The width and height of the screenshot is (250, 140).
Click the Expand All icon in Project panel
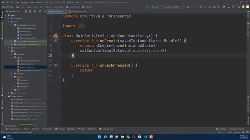pyautogui.click(x=30, y=11)
